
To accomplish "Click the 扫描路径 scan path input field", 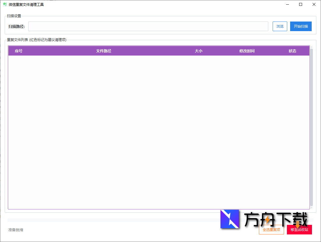I will (x=148, y=26).
